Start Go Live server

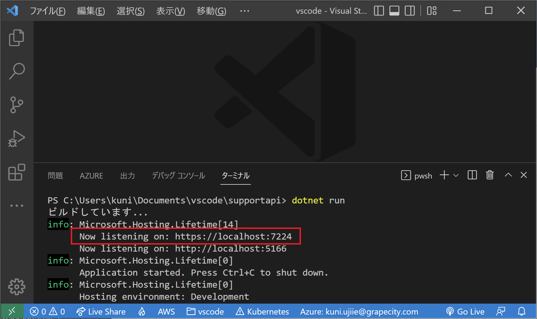tap(465, 311)
